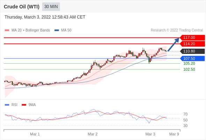The width and height of the screenshot is (206, 140).
Task: Click the Mar 1 date axis label
Action: [x=35, y=134]
